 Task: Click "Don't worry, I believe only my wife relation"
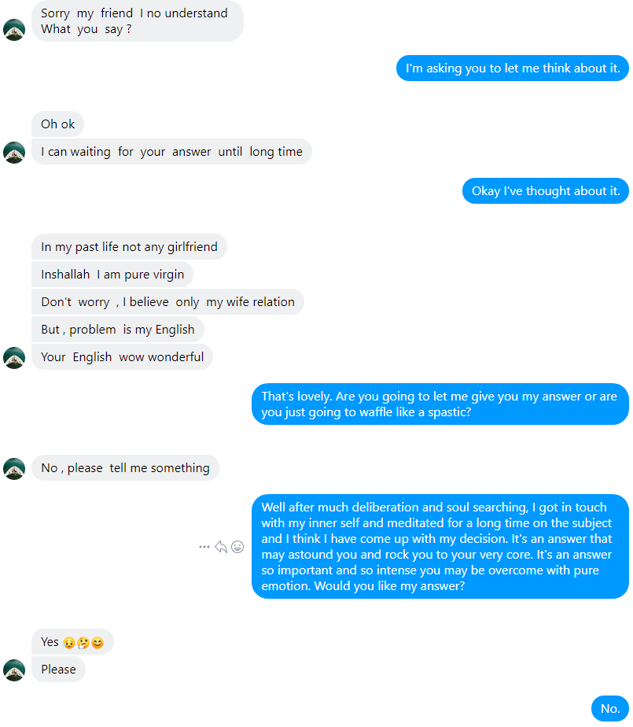[x=167, y=302]
